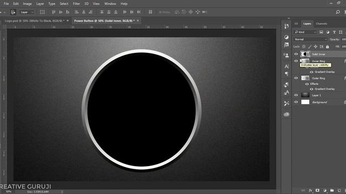This screenshot has width=346, height=194.
Task: Open the Creative Cloud Libraries panel icon
Action: [x=287, y=114]
